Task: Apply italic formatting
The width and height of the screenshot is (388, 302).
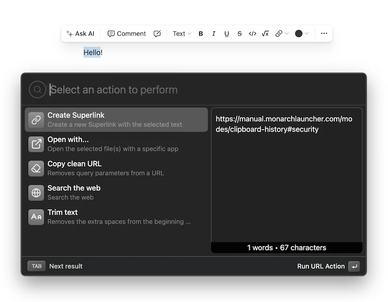Action: pos(213,33)
